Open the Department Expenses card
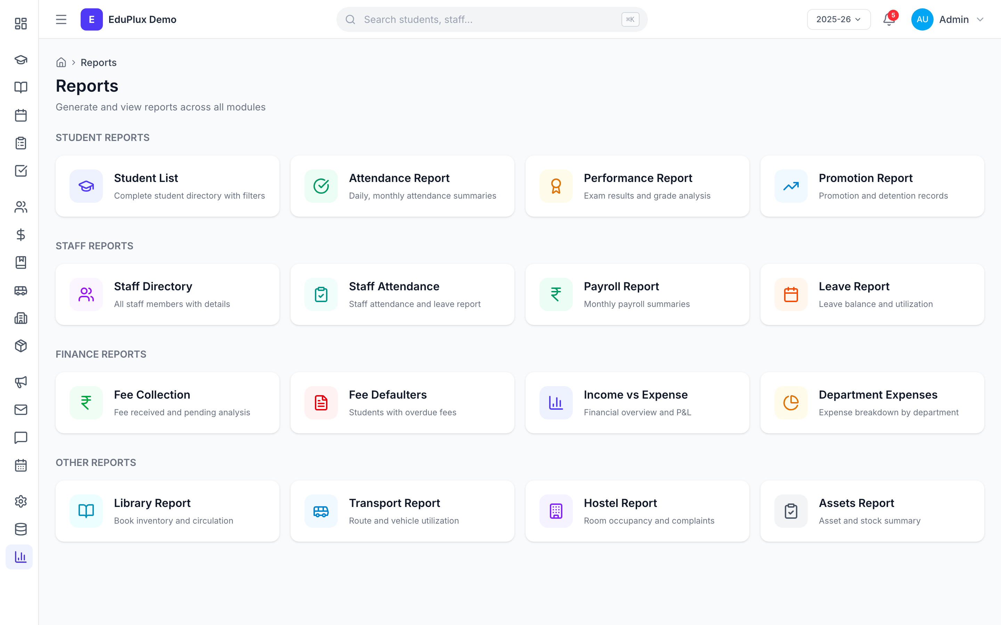This screenshot has width=1001, height=625. [x=872, y=403]
